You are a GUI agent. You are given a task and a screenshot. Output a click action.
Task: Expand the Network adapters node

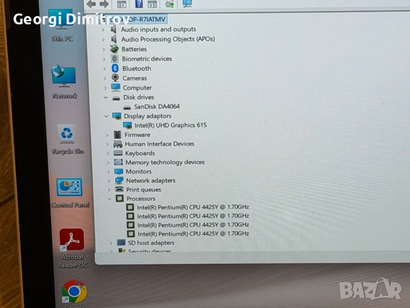[x=109, y=181]
